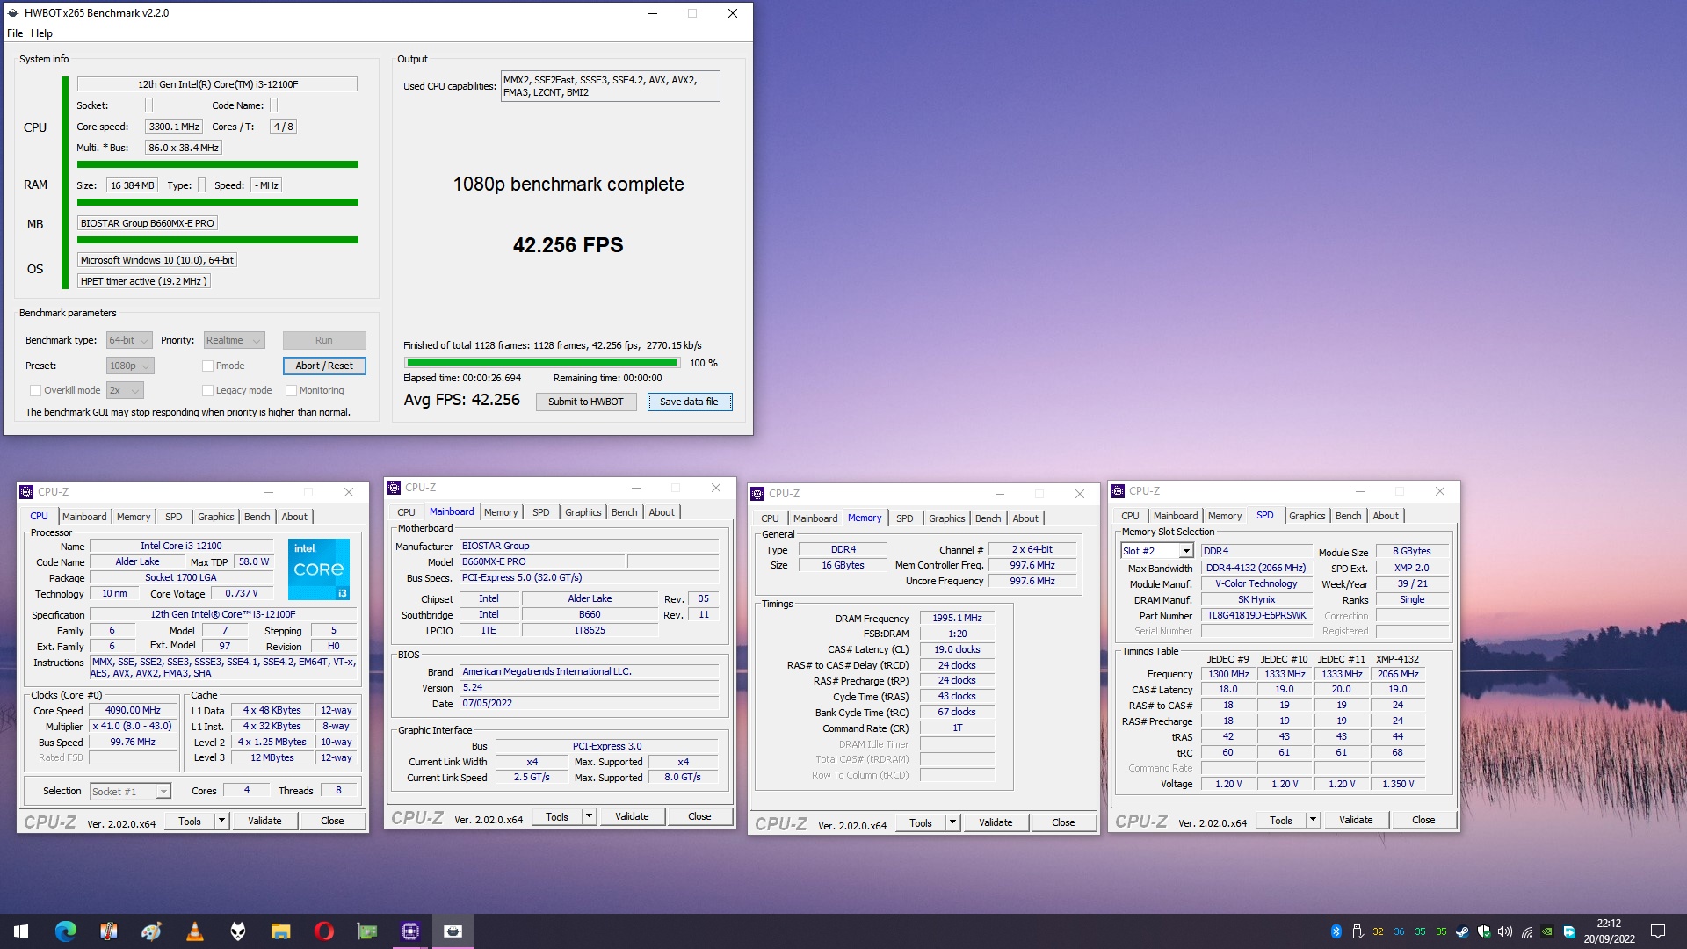The height and width of the screenshot is (949, 1687).
Task: Open Windows Security tray icon
Action: click(1483, 931)
